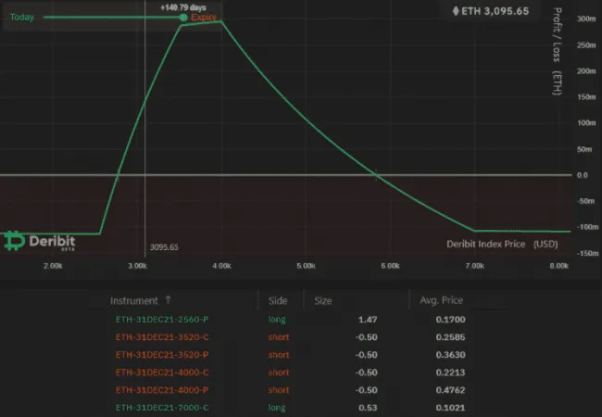The width and height of the screenshot is (602, 417).
Task: Click the 7.00k x-axis tick label
Action: [474, 266]
